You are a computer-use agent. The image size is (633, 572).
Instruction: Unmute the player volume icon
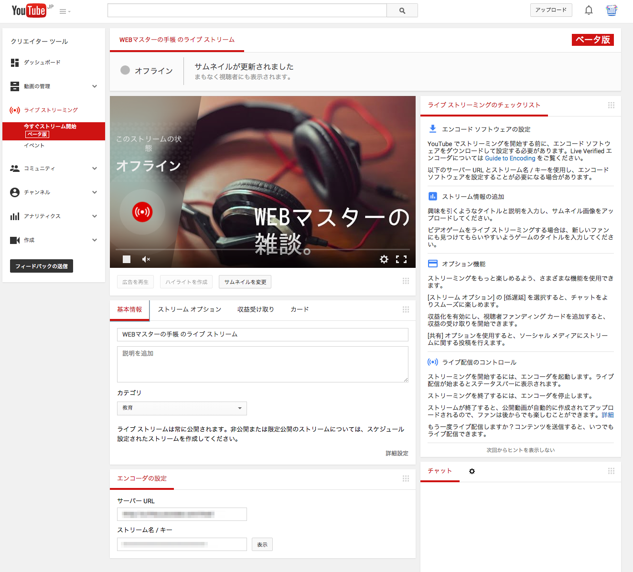click(x=146, y=259)
